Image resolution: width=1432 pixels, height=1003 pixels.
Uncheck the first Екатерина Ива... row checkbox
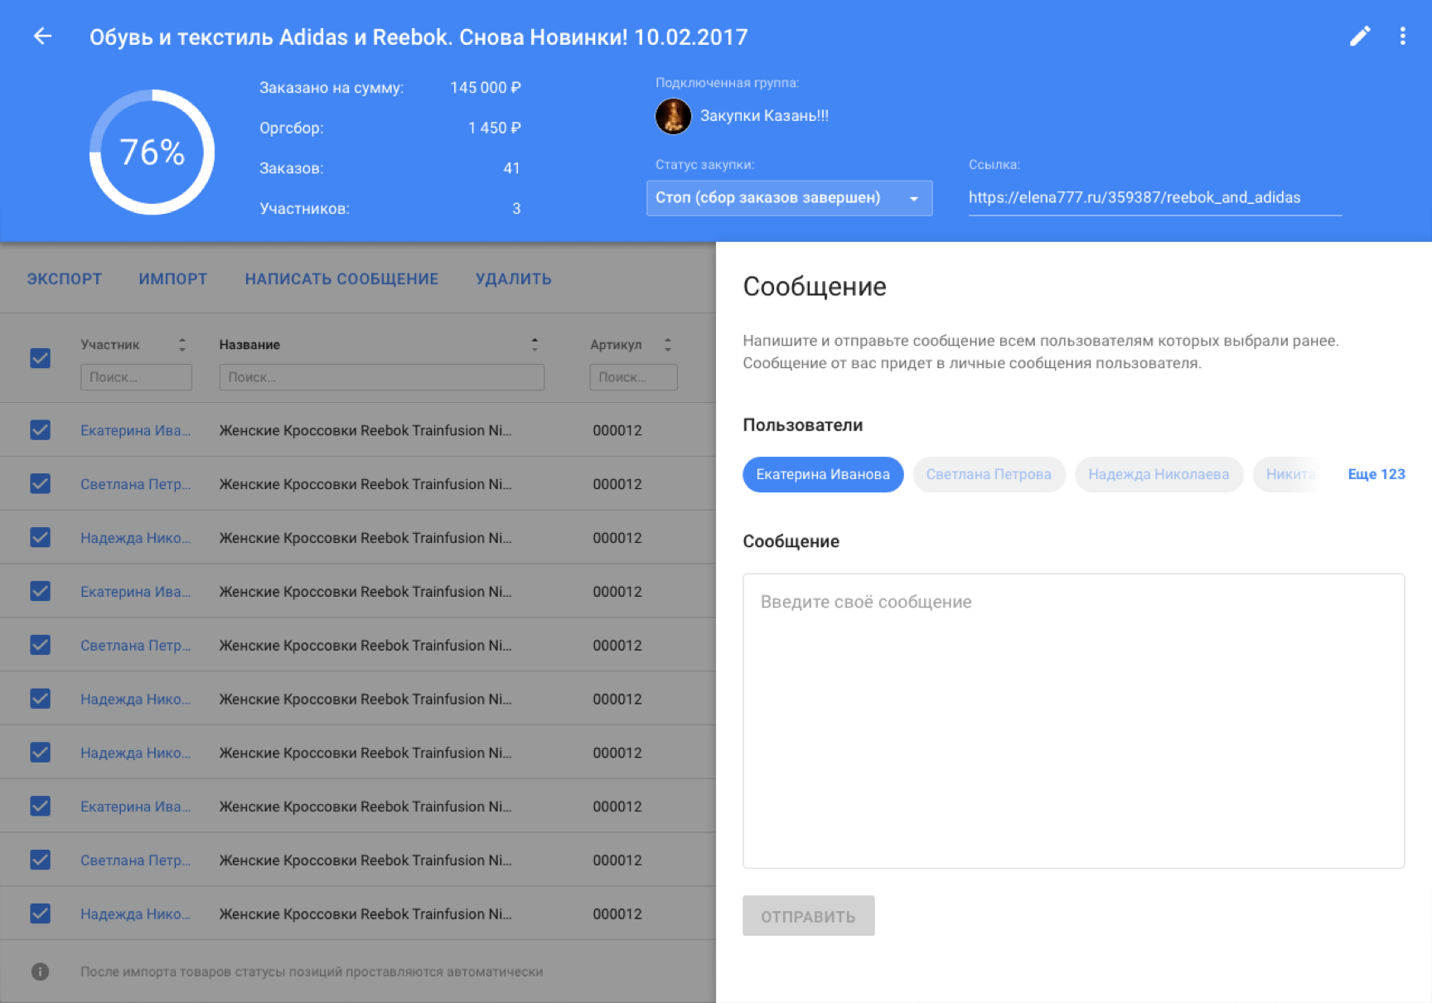click(40, 430)
